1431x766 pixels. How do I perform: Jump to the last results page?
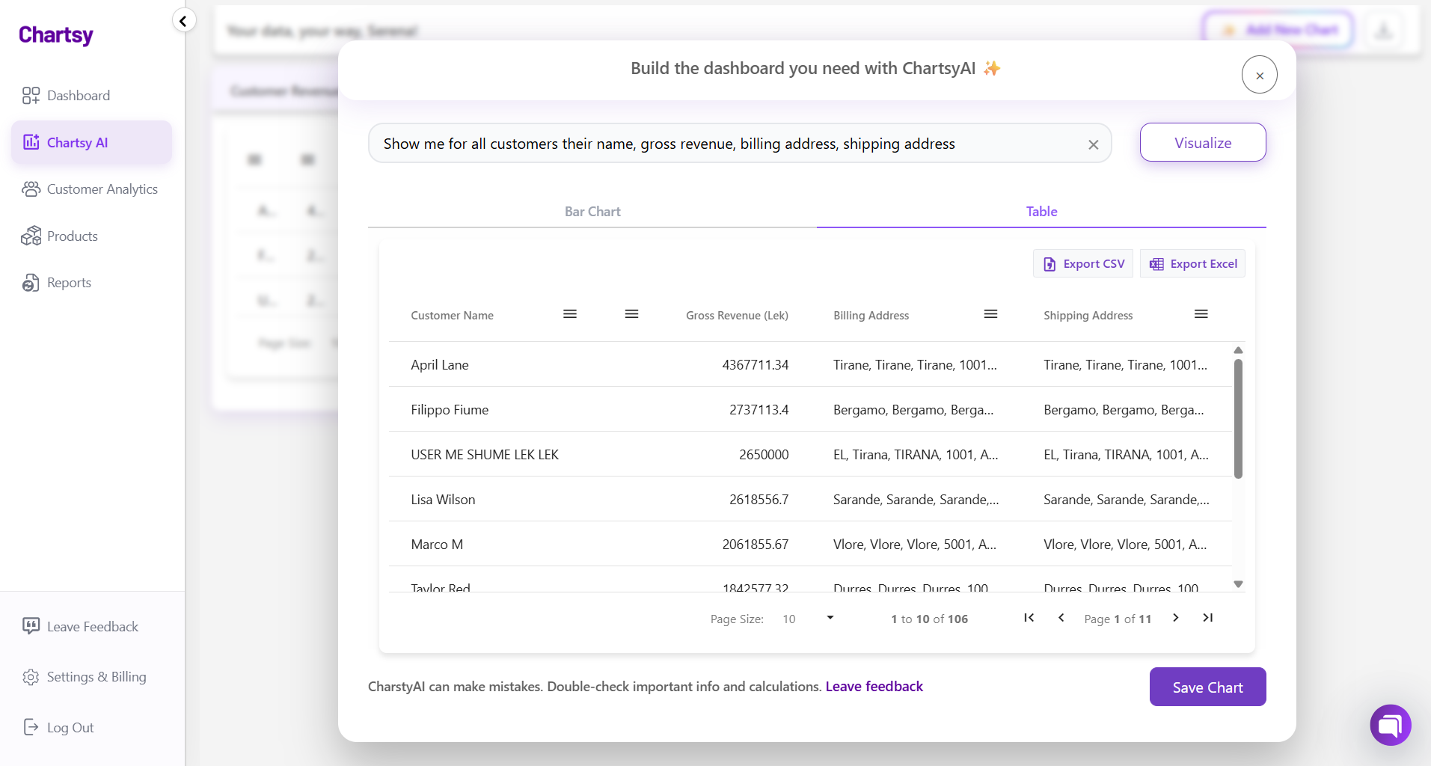coord(1208,618)
